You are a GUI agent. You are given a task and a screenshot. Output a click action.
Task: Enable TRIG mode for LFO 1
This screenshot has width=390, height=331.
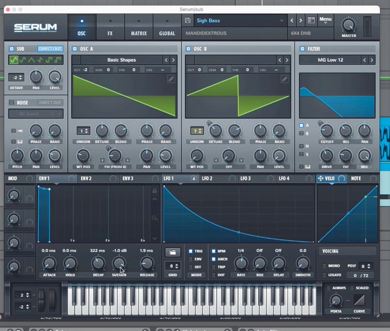coord(191,251)
